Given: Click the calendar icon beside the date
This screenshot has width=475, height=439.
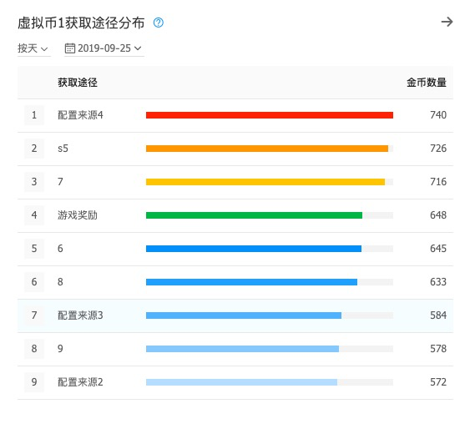Looking at the screenshot, I should [x=69, y=48].
